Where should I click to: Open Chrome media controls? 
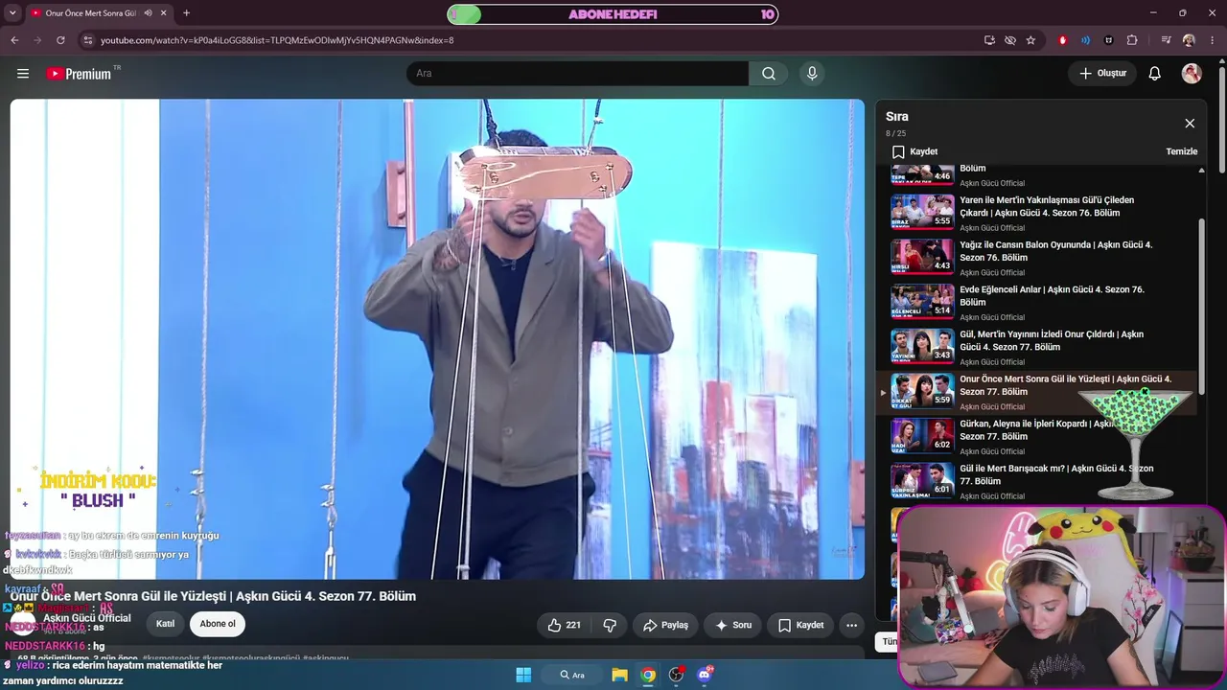[1166, 40]
